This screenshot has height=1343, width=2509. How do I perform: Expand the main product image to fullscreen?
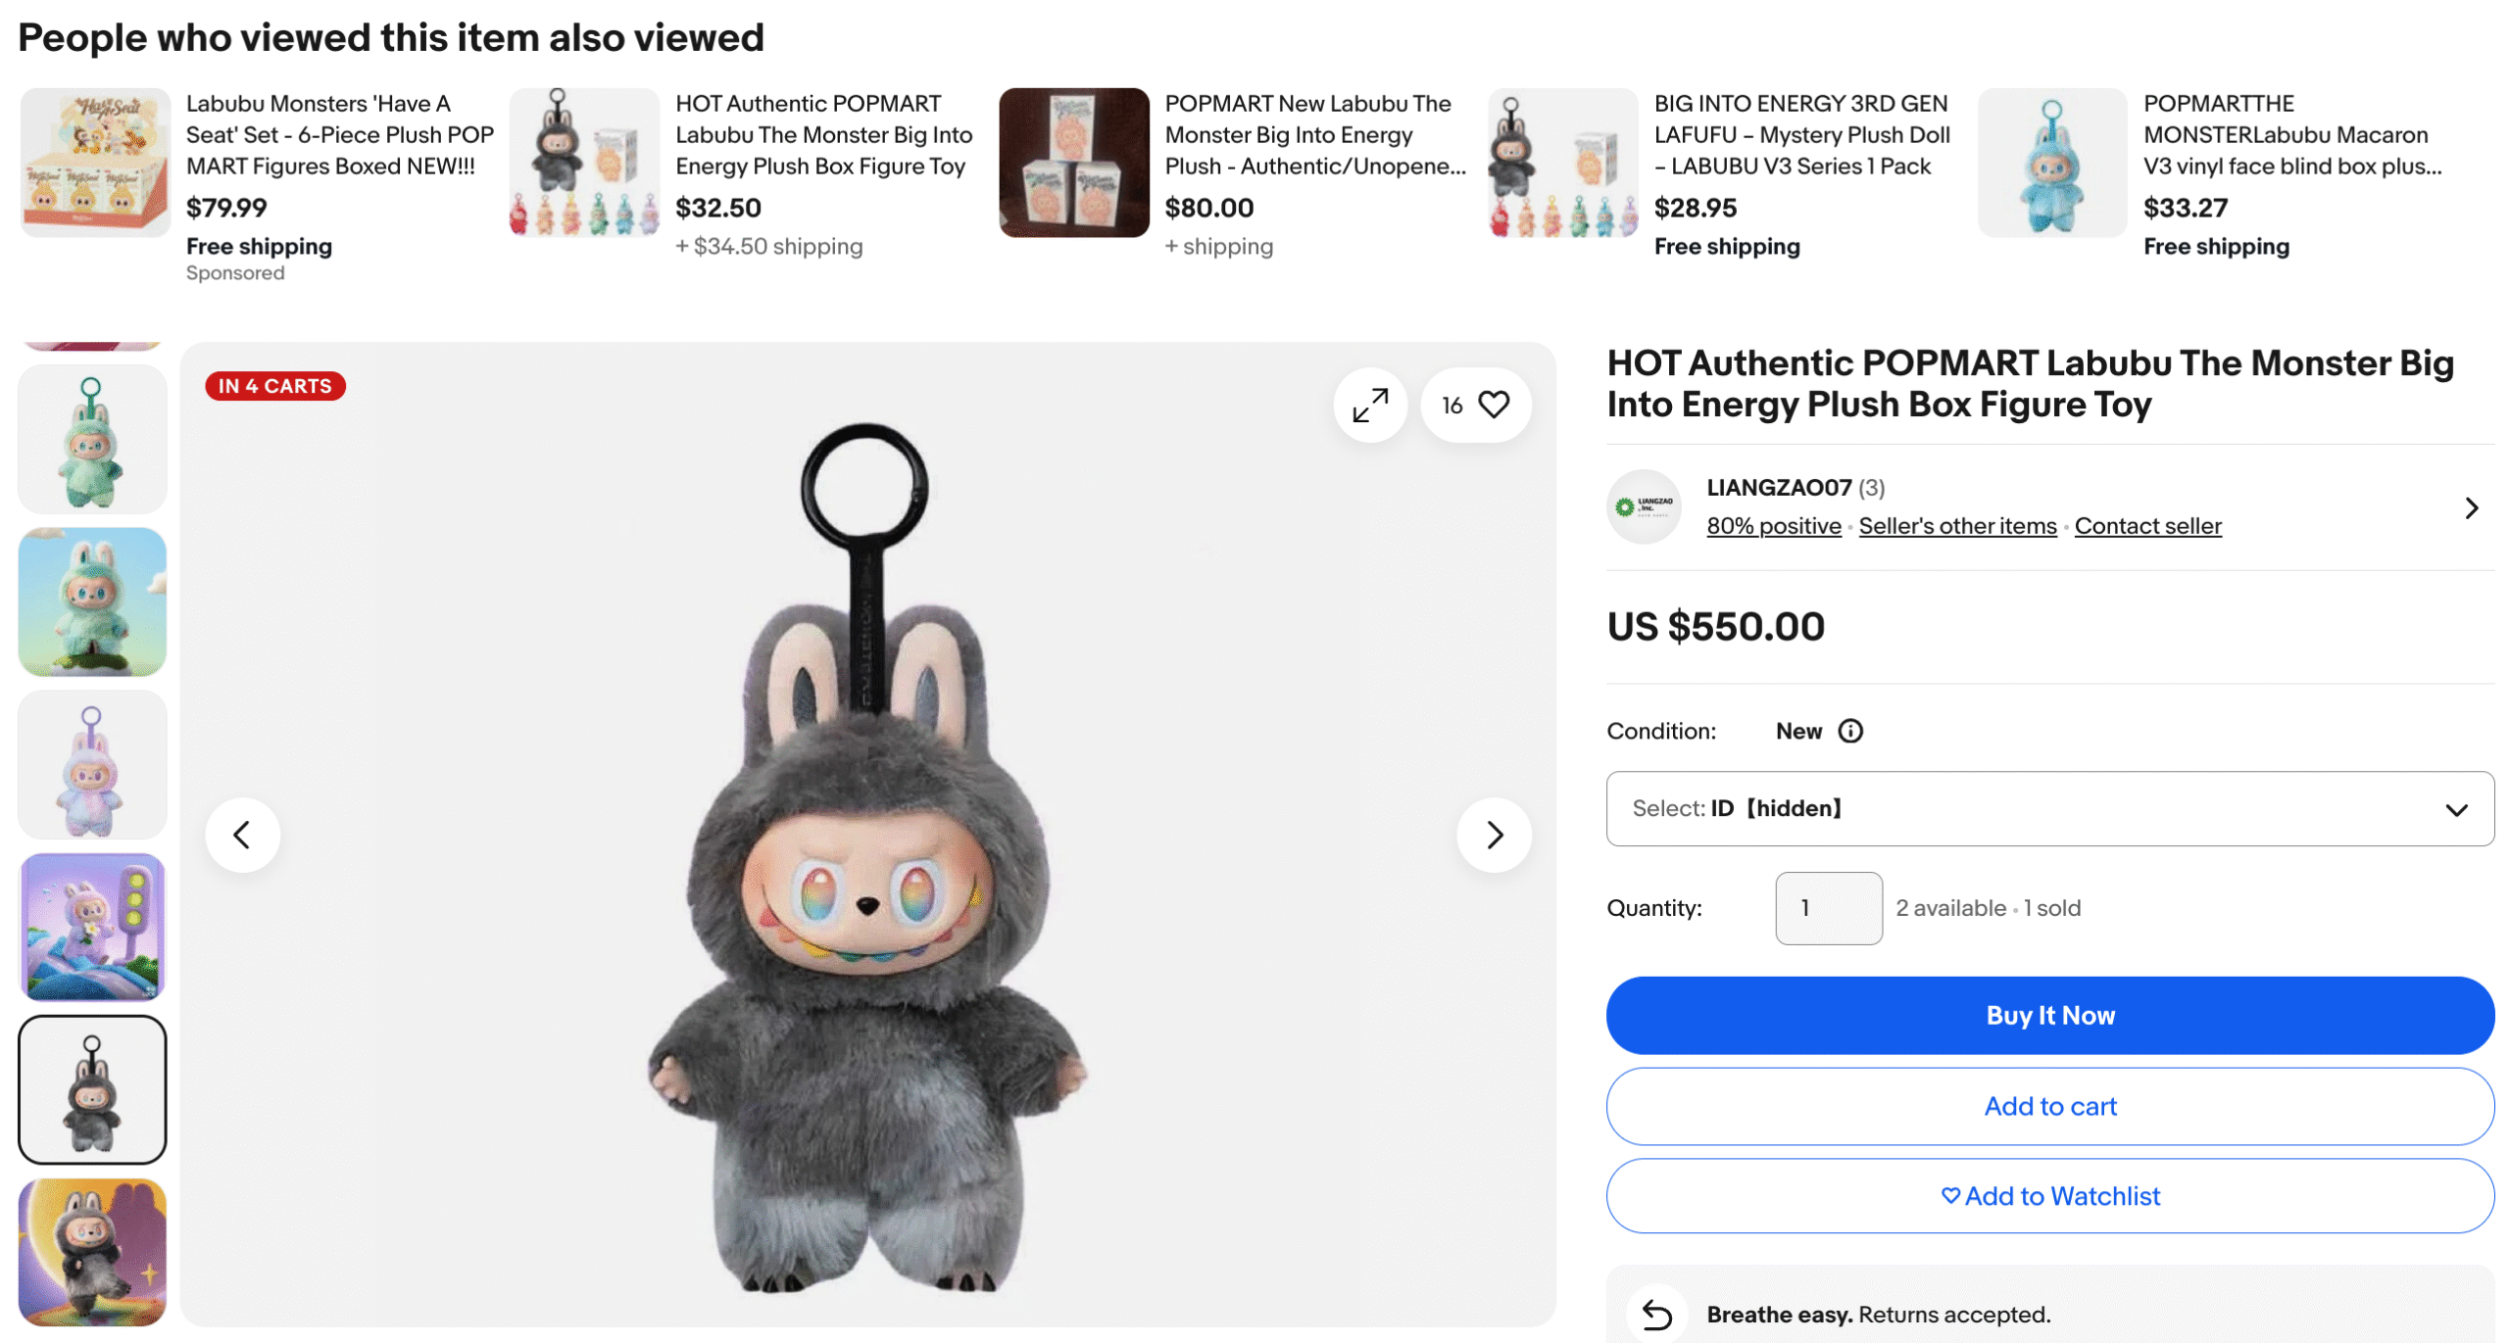point(1370,404)
